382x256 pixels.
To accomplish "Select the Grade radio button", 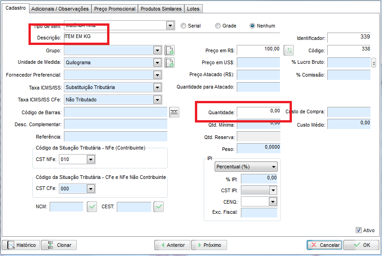I will pos(218,26).
